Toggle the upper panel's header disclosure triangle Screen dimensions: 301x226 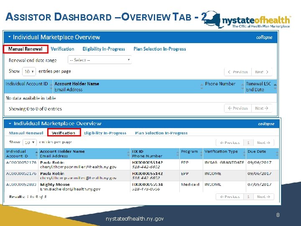(x=9, y=37)
